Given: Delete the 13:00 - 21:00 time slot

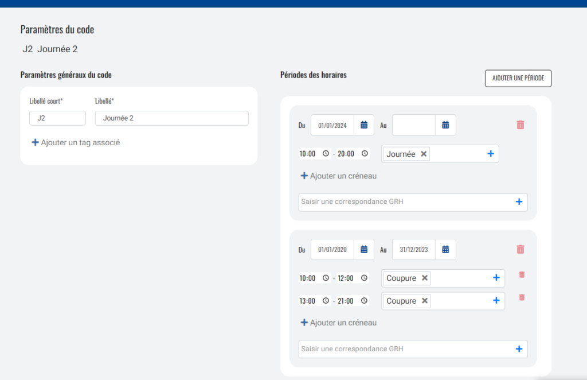Looking at the screenshot, I should coord(522,297).
